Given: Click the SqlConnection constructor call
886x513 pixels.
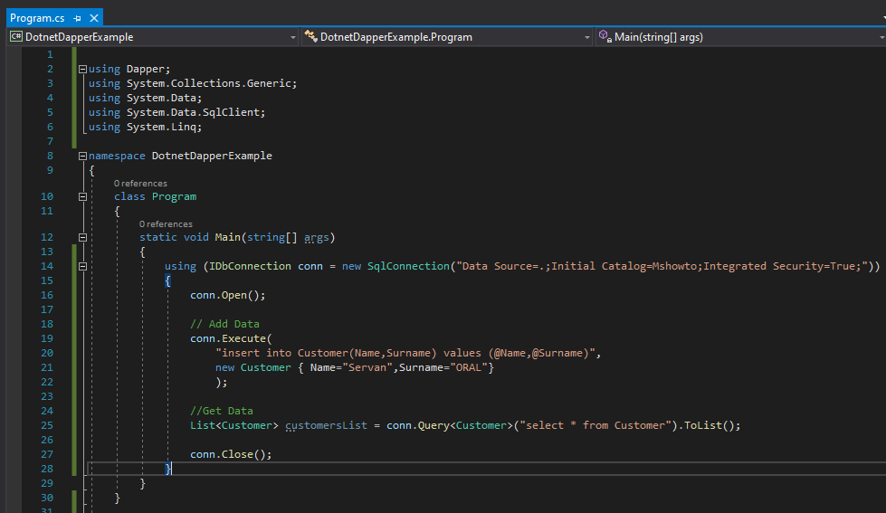Looking at the screenshot, I should [x=408, y=266].
